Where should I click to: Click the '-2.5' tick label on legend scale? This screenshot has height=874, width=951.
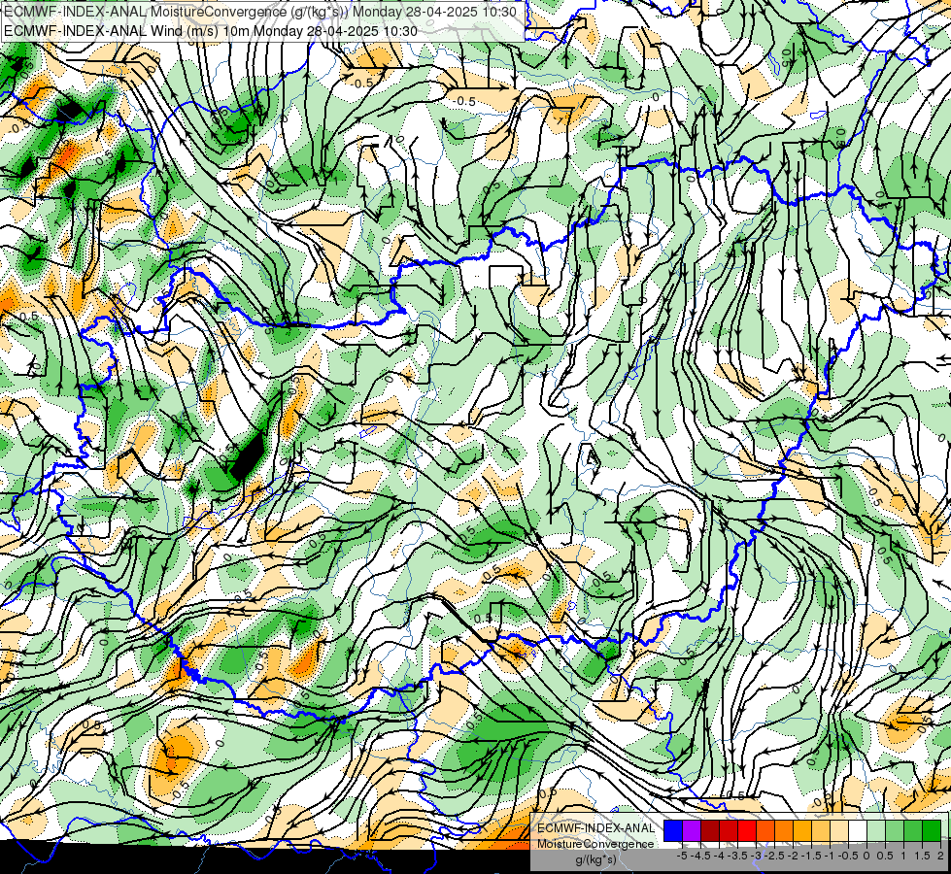tap(774, 856)
